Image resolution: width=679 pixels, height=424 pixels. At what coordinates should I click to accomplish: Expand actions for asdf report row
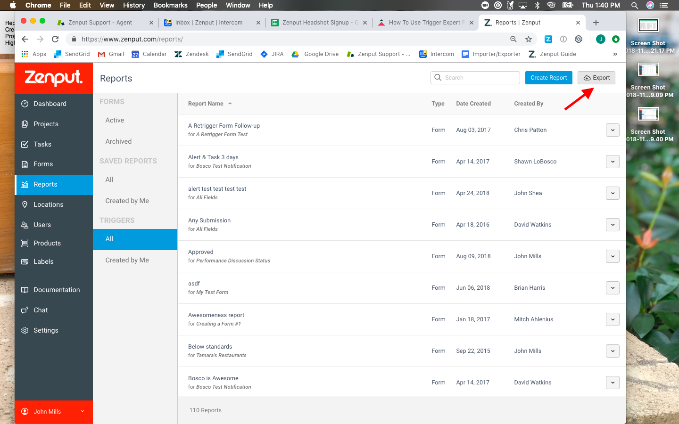[x=613, y=288]
